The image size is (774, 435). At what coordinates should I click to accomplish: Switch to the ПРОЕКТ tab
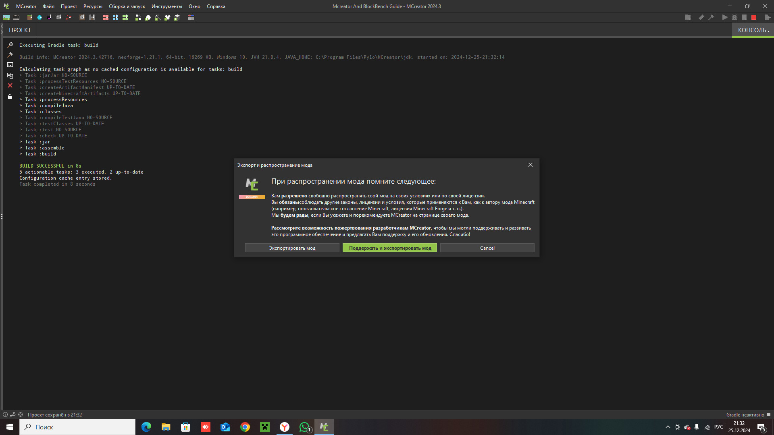click(x=20, y=30)
